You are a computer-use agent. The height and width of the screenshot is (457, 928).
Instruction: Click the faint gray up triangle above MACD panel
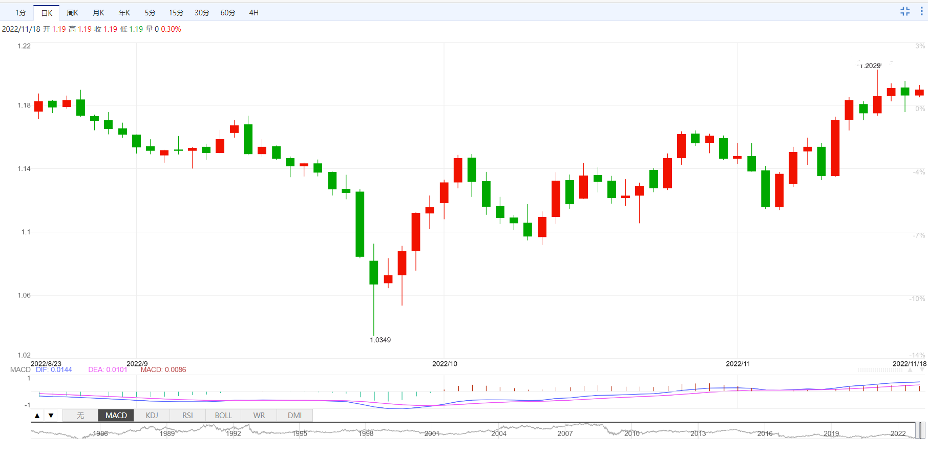pyautogui.click(x=910, y=369)
